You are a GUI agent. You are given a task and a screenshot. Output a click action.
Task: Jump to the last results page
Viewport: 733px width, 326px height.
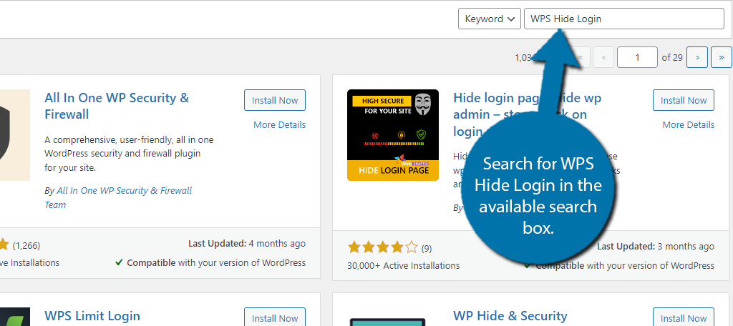pyautogui.click(x=722, y=58)
